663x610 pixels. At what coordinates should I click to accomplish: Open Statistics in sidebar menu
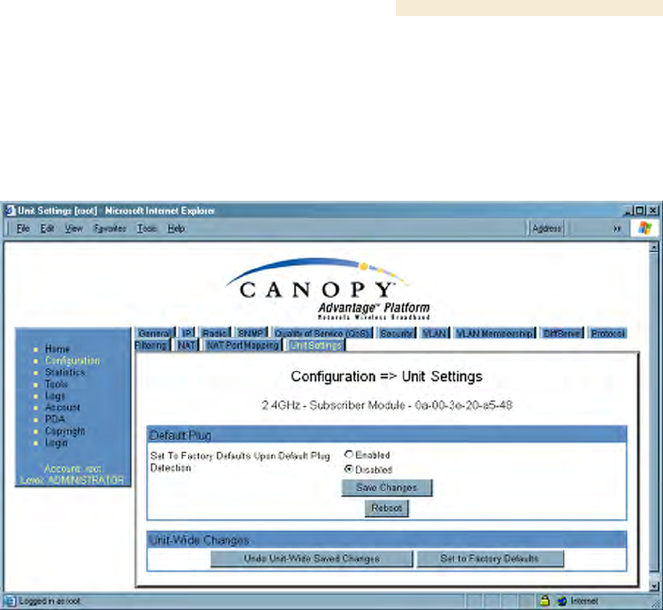pyautogui.click(x=64, y=372)
